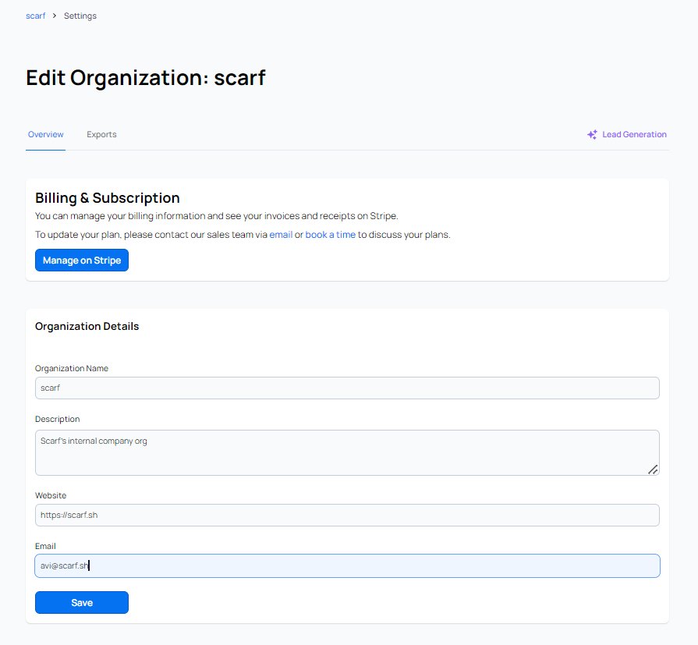Focus the Website input field
Screen dimensions: 698x645
347,515
